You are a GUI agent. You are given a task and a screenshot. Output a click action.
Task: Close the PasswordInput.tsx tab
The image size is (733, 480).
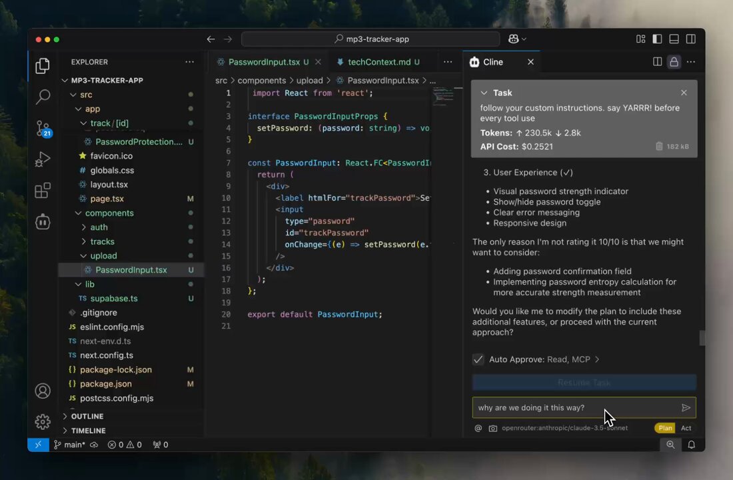(x=318, y=62)
